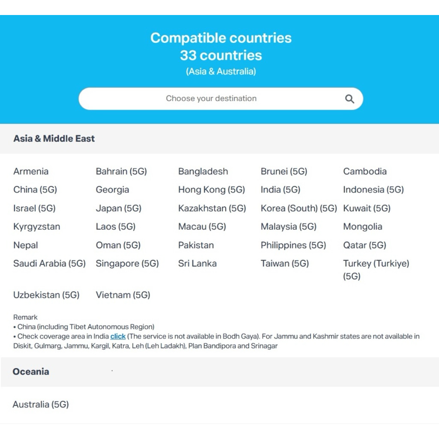This screenshot has height=439, width=439.
Task: Select the Asia & Middle East section header
Action: [x=54, y=138]
